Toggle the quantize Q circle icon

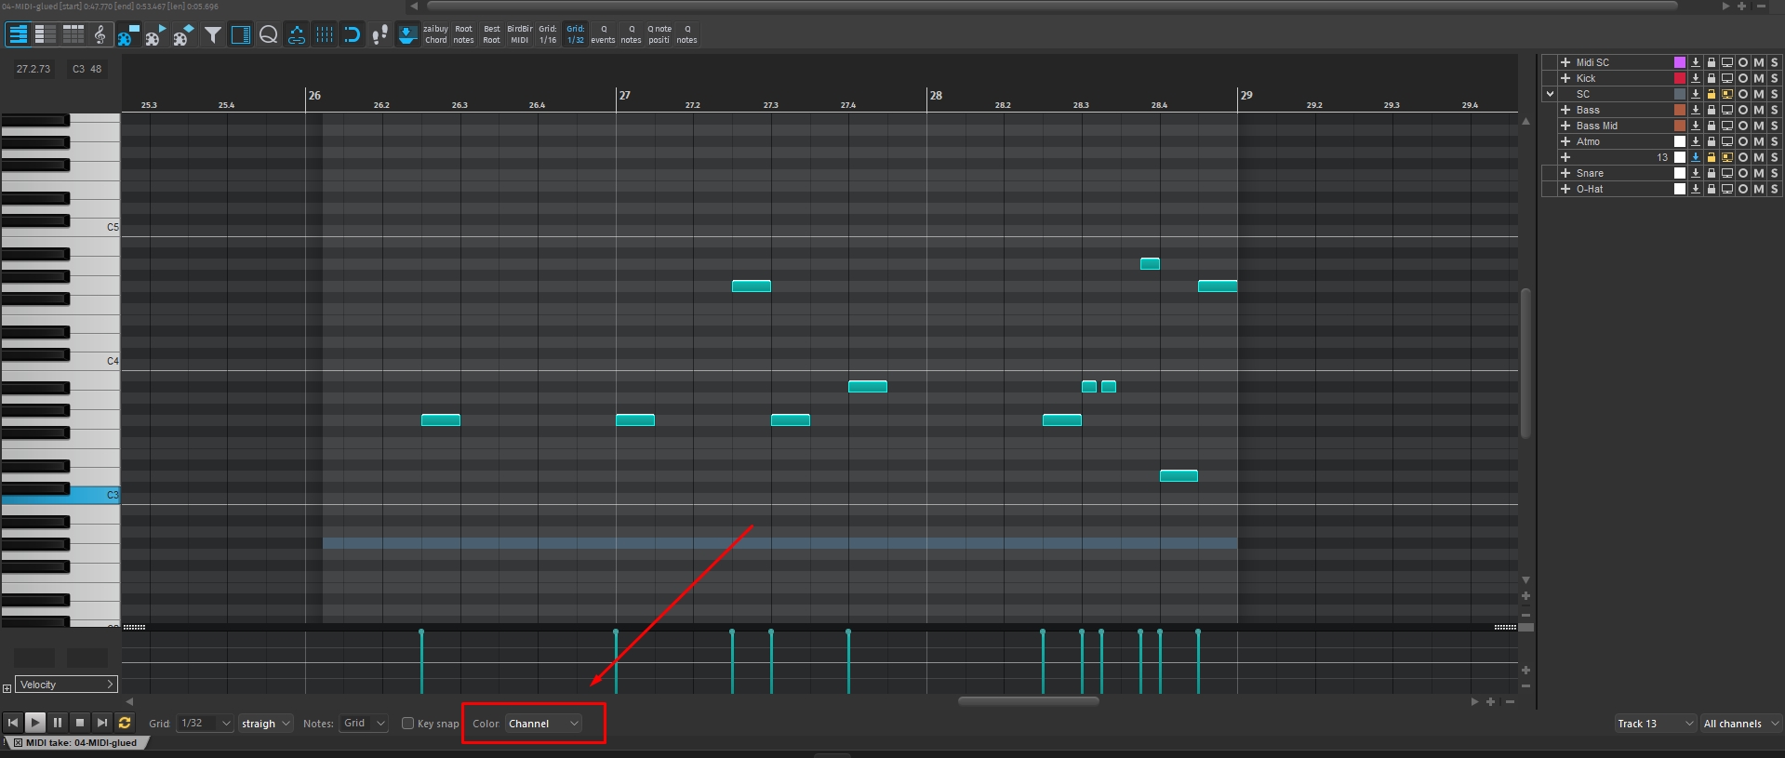click(x=269, y=35)
